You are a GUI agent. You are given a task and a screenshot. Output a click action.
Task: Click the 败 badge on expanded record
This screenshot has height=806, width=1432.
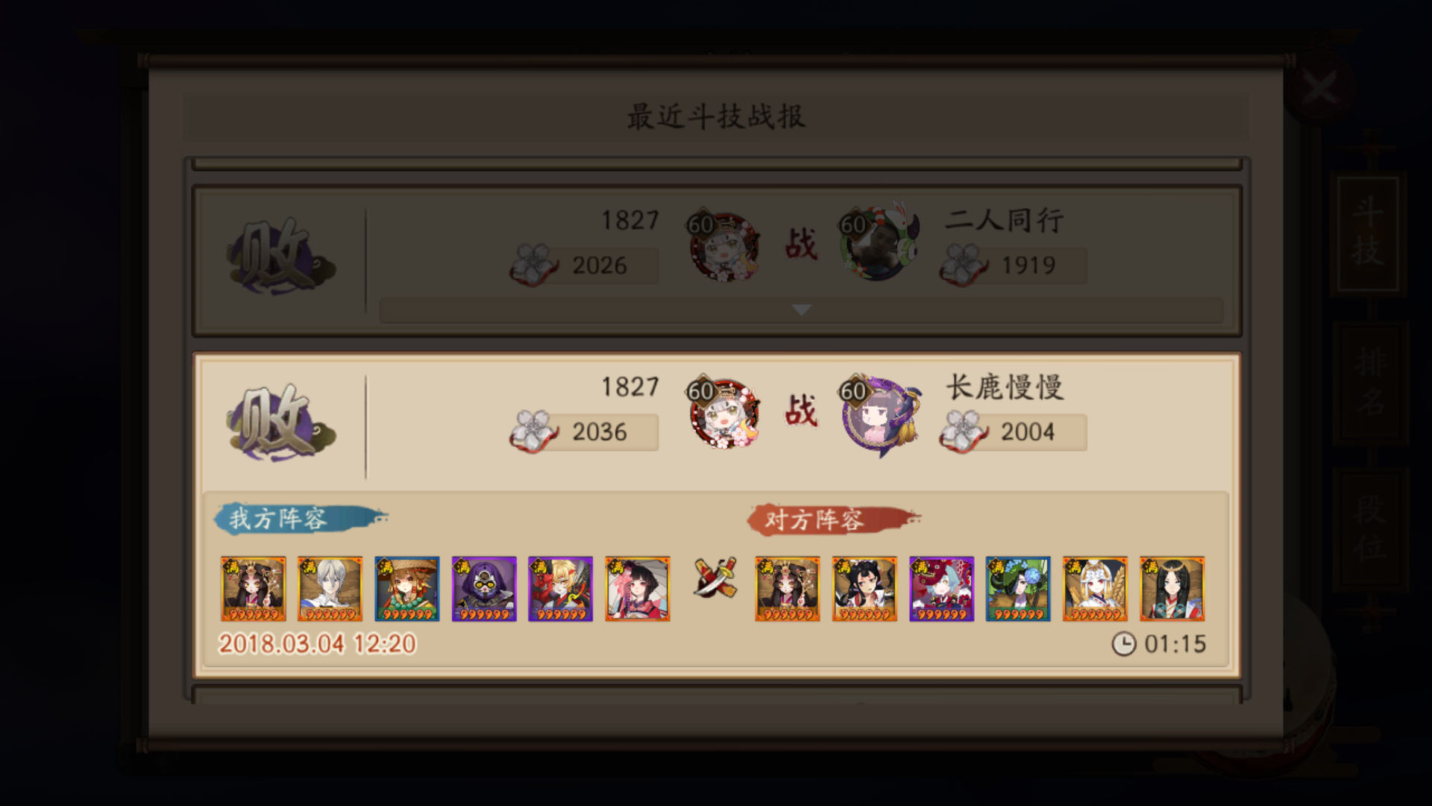(281, 422)
